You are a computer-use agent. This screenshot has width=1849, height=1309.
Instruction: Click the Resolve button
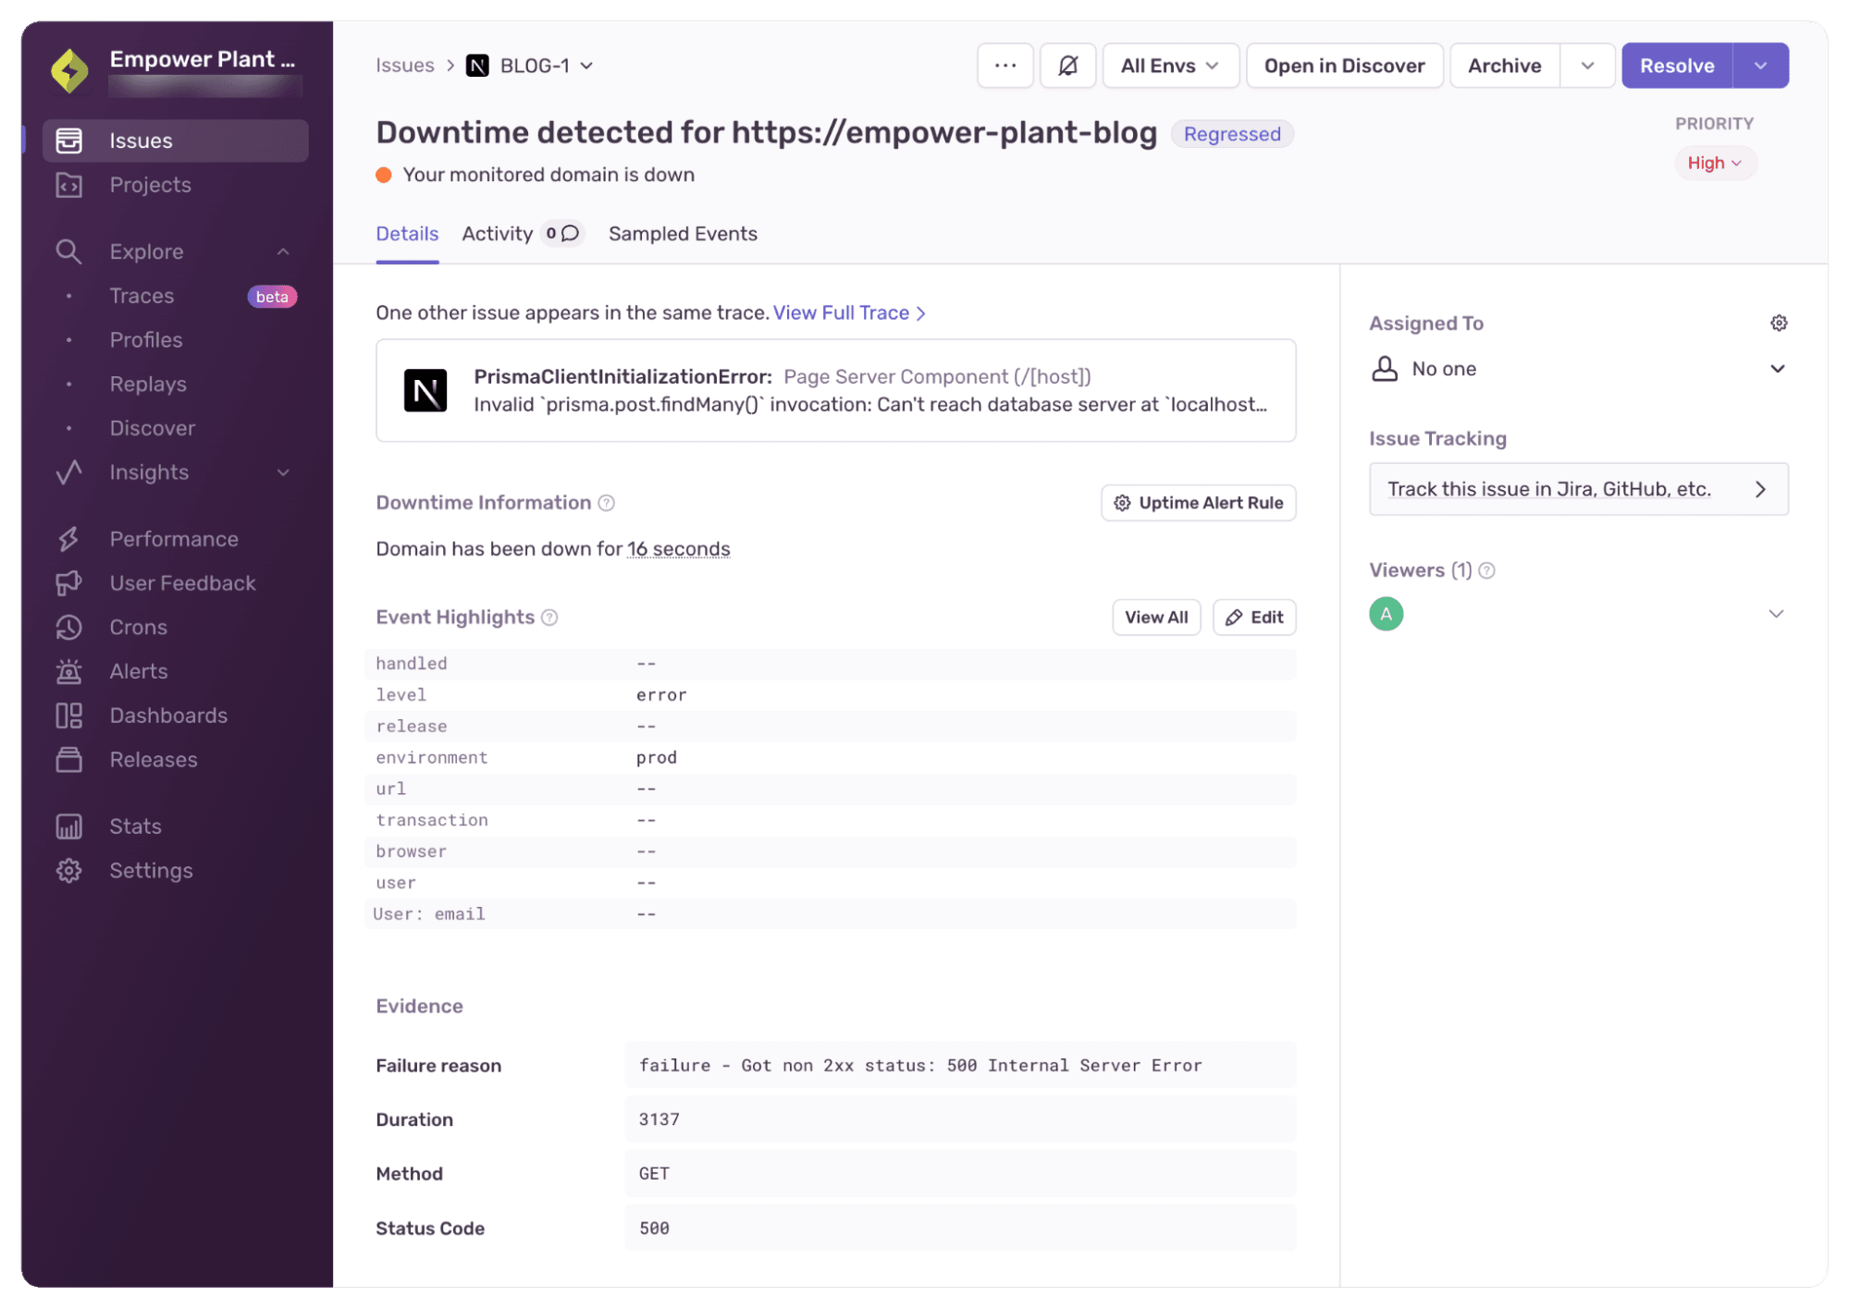(1677, 66)
